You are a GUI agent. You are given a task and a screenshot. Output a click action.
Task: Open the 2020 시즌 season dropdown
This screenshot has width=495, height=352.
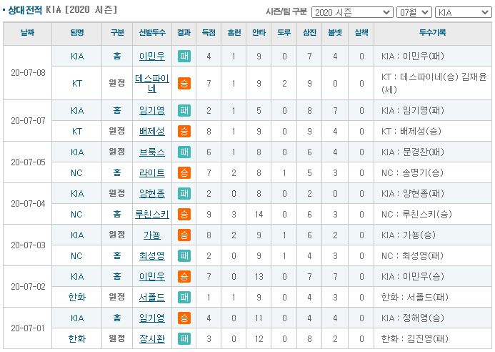352,12
